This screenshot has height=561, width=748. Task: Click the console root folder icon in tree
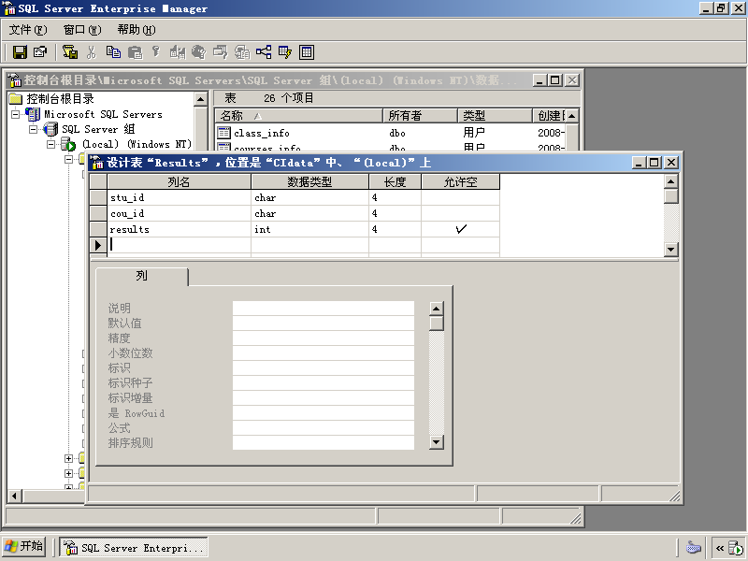coord(16,99)
